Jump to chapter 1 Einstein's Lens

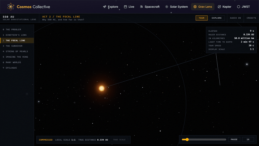point(17,35)
